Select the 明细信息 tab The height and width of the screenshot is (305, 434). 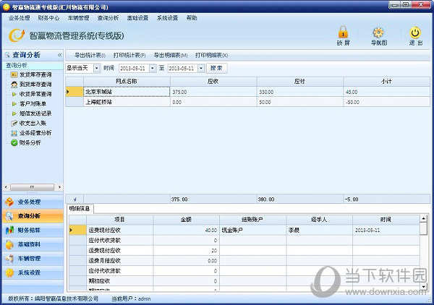(80, 208)
